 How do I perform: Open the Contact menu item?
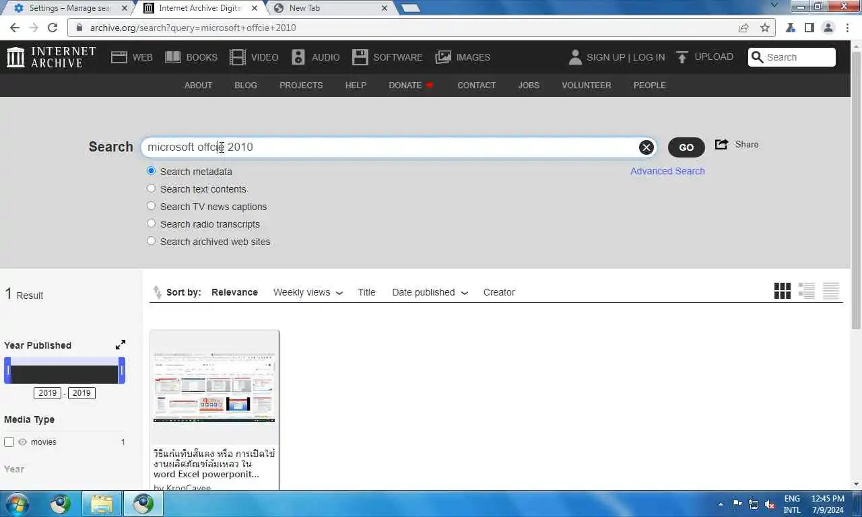click(x=476, y=85)
